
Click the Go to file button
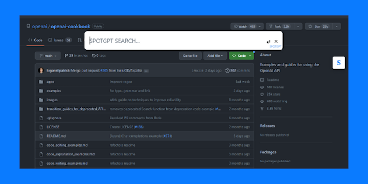190,56
